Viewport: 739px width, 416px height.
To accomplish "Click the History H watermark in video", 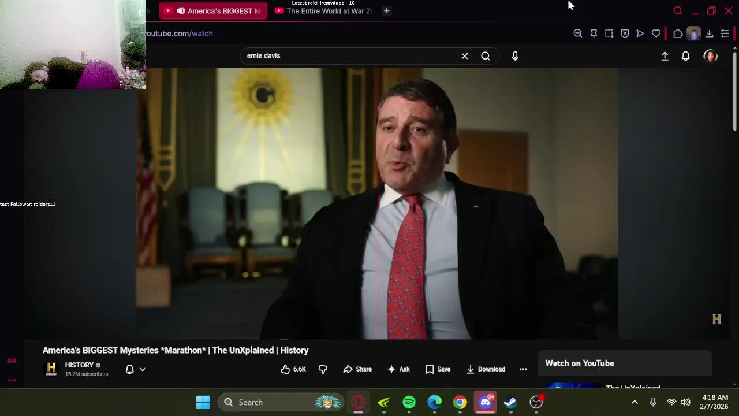I will pos(716,319).
